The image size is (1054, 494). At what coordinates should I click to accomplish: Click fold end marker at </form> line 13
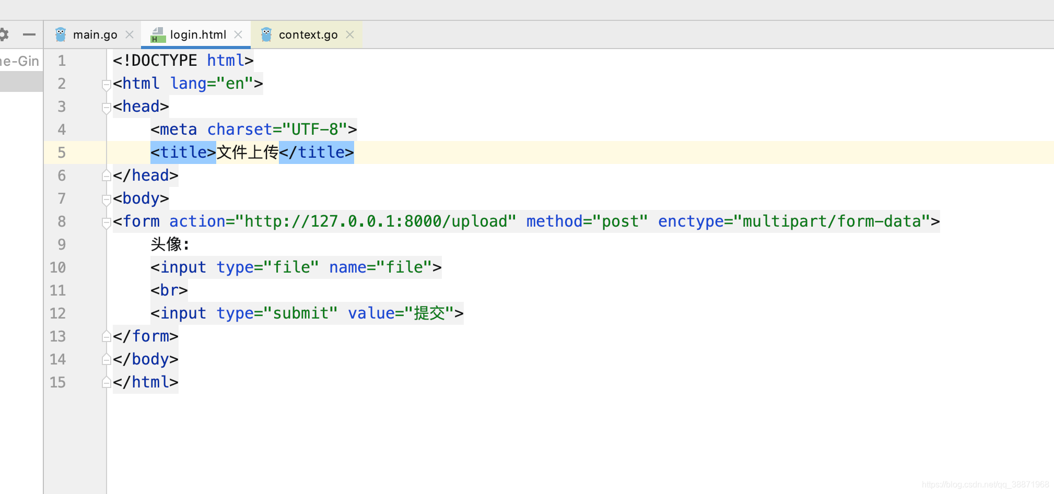106,336
